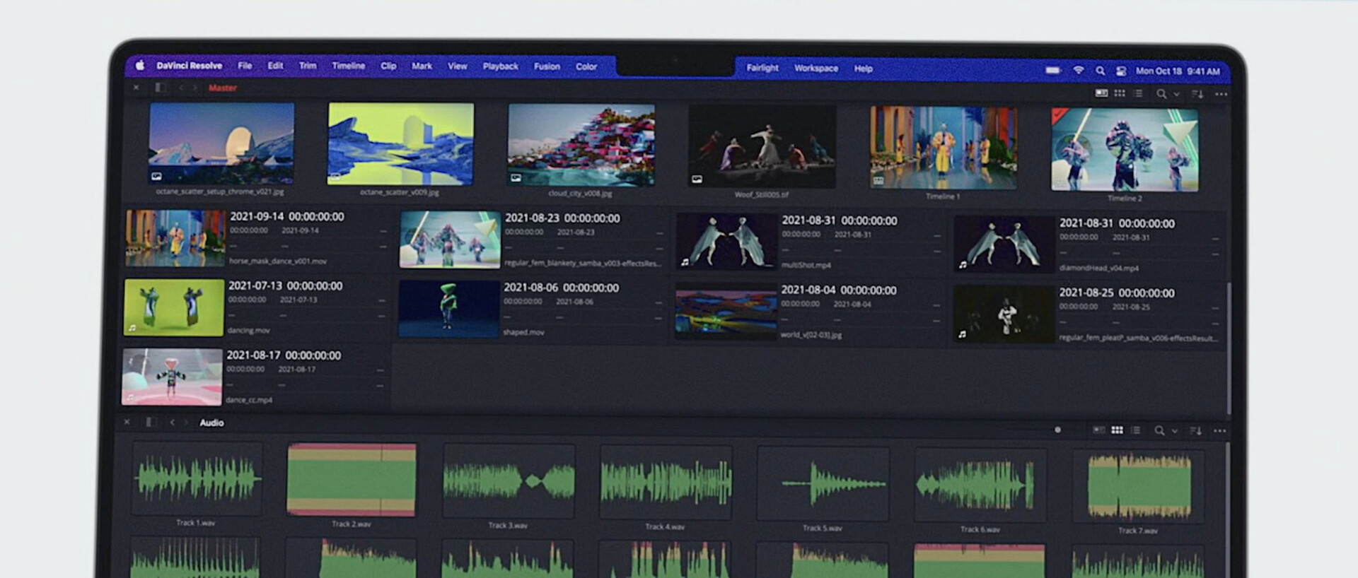This screenshot has width=1358, height=578.
Task: Select the Track 4.wav waveform
Action: coord(666,482)
